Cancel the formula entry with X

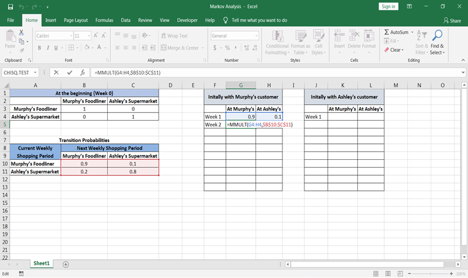56,72
